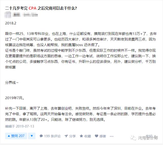Image resolution: width=163 pixels, height=145 pixels.
Task: Click the WeChat logo watermark icon
Action: coord(133,138)
